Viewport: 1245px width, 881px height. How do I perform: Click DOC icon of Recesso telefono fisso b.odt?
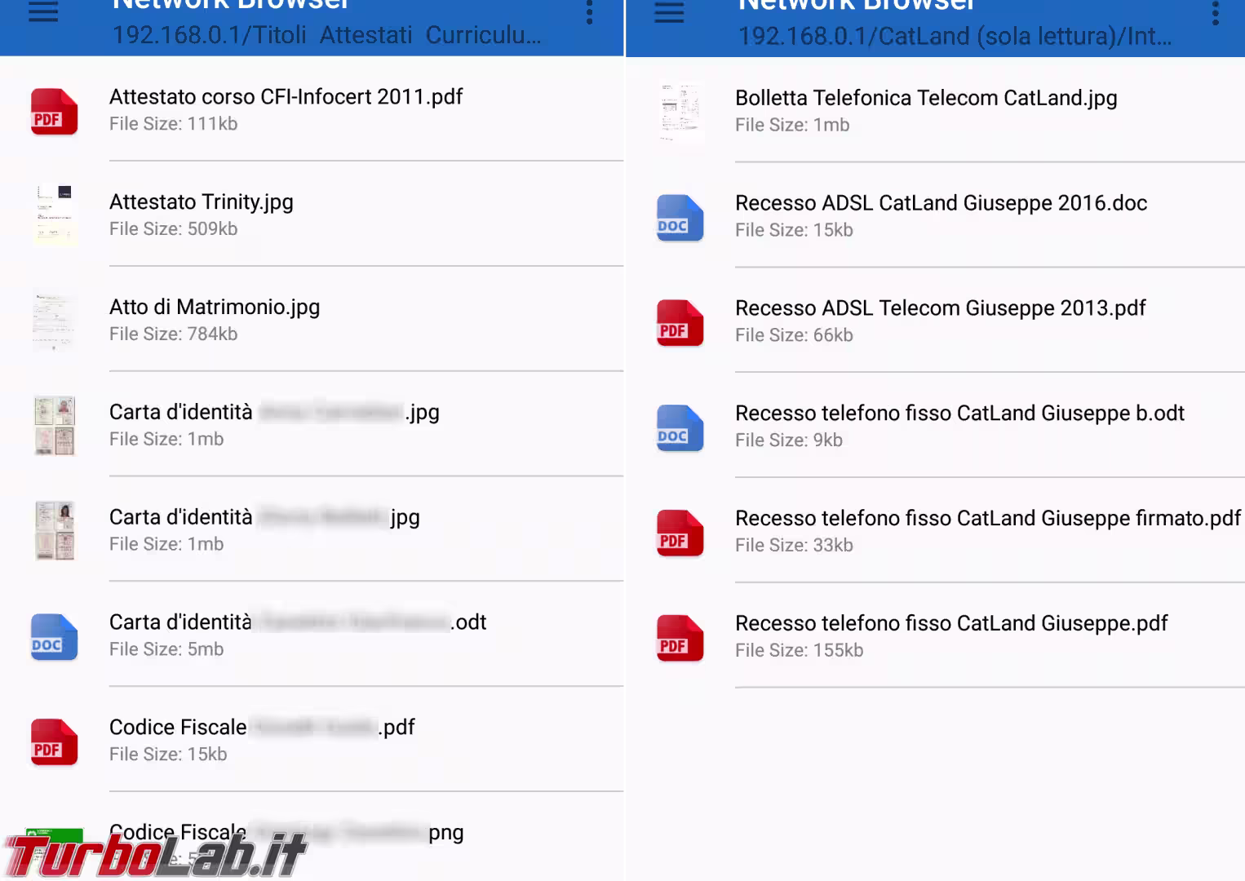(x=680, y=428)
